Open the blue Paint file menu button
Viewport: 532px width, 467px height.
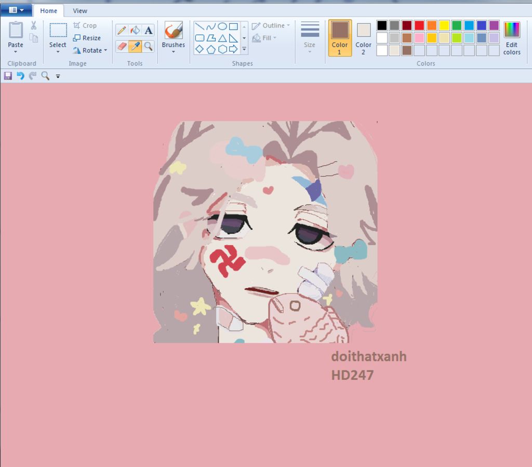(16, 10)
